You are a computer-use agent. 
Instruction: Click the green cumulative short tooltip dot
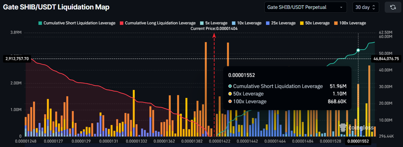click(358, 50)
